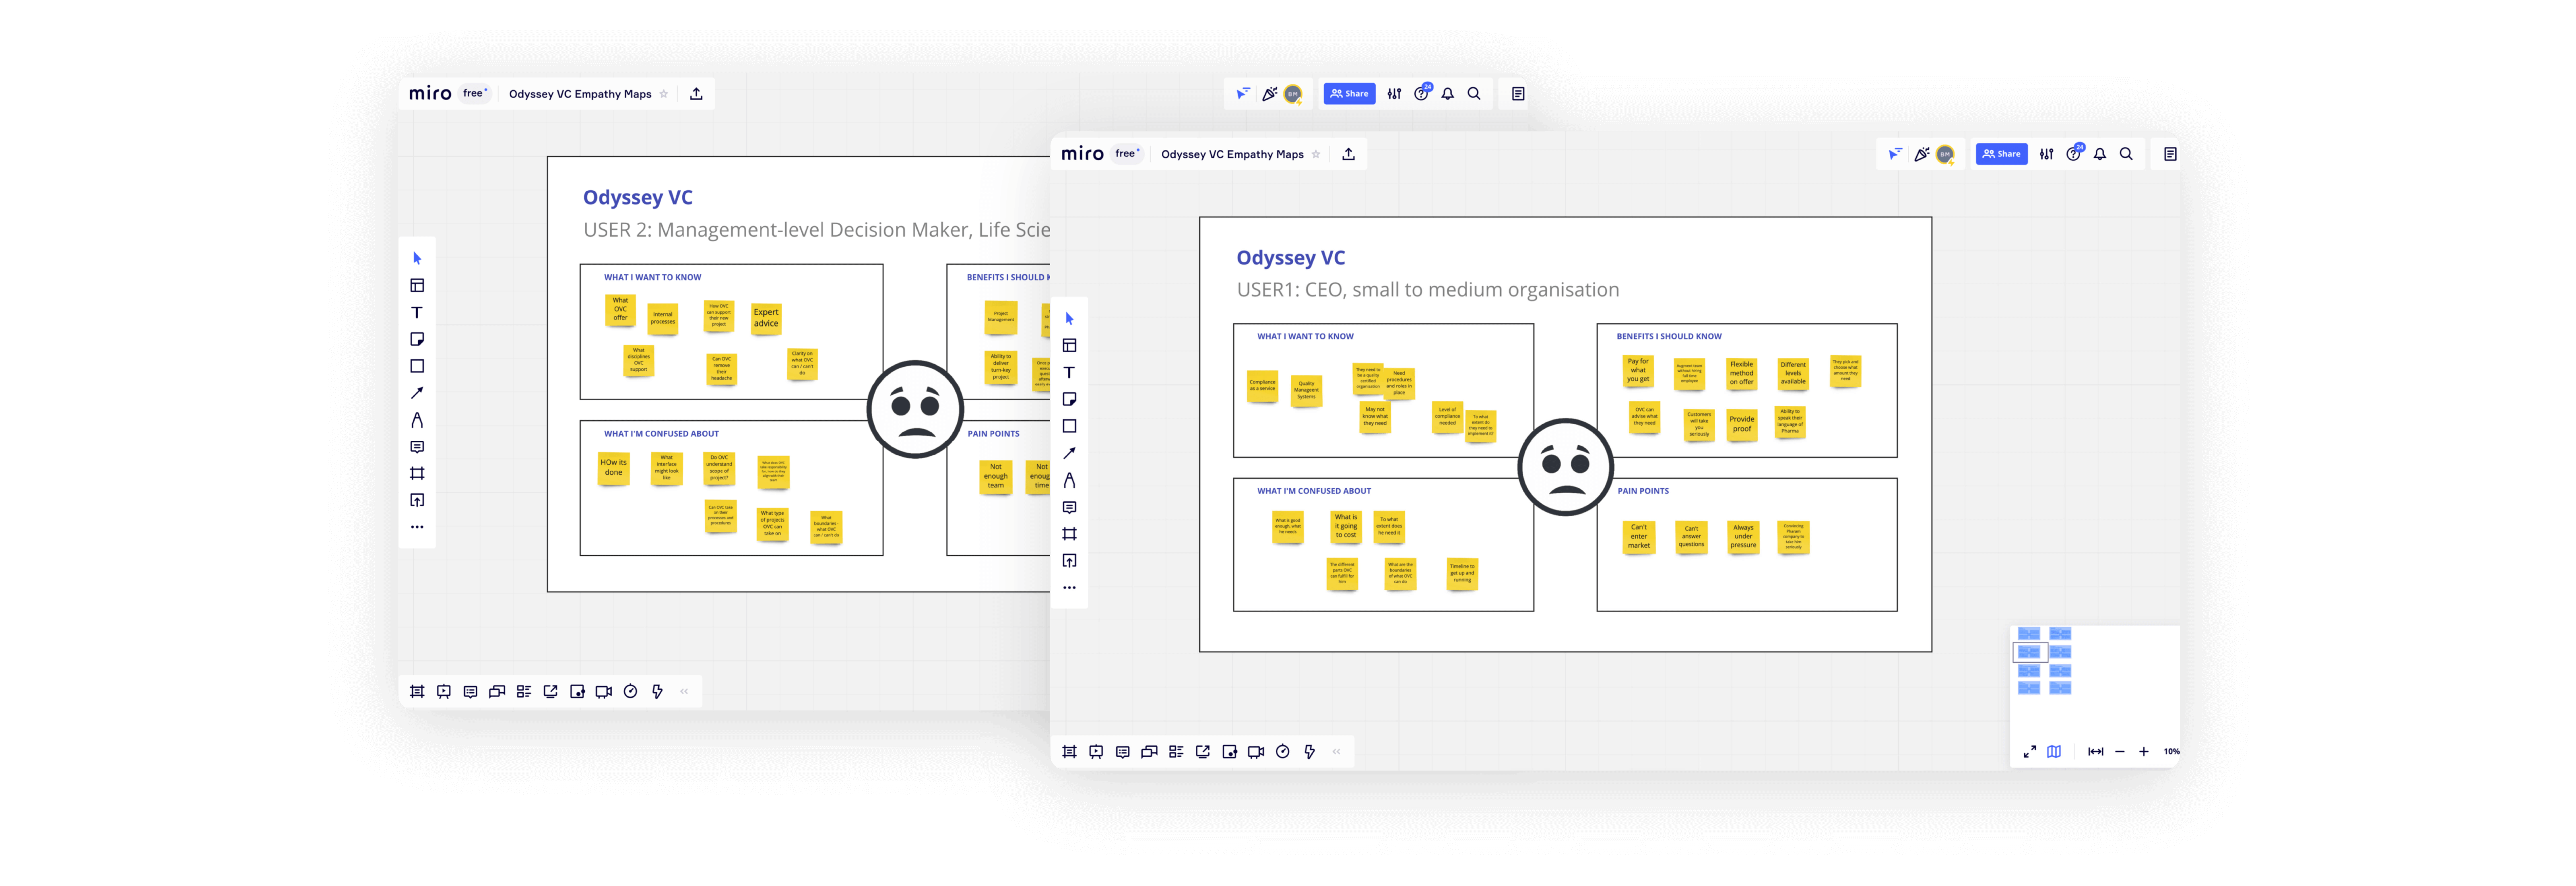
Task: Open the notes panel icon in back window
Action: [1518, 94]
